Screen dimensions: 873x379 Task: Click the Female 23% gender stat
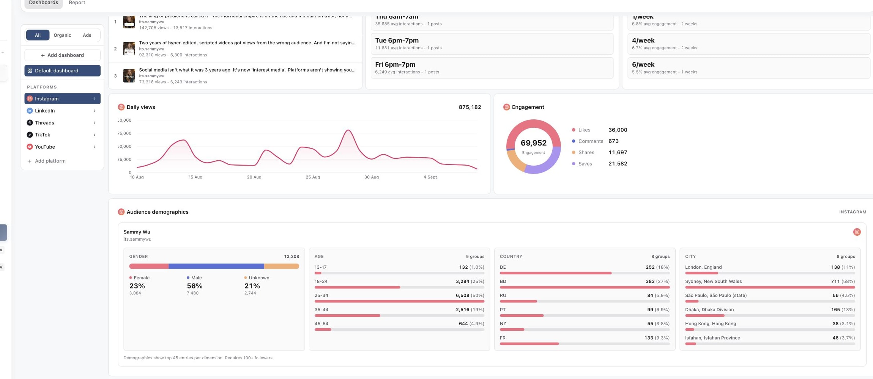[x=139, y=286]
